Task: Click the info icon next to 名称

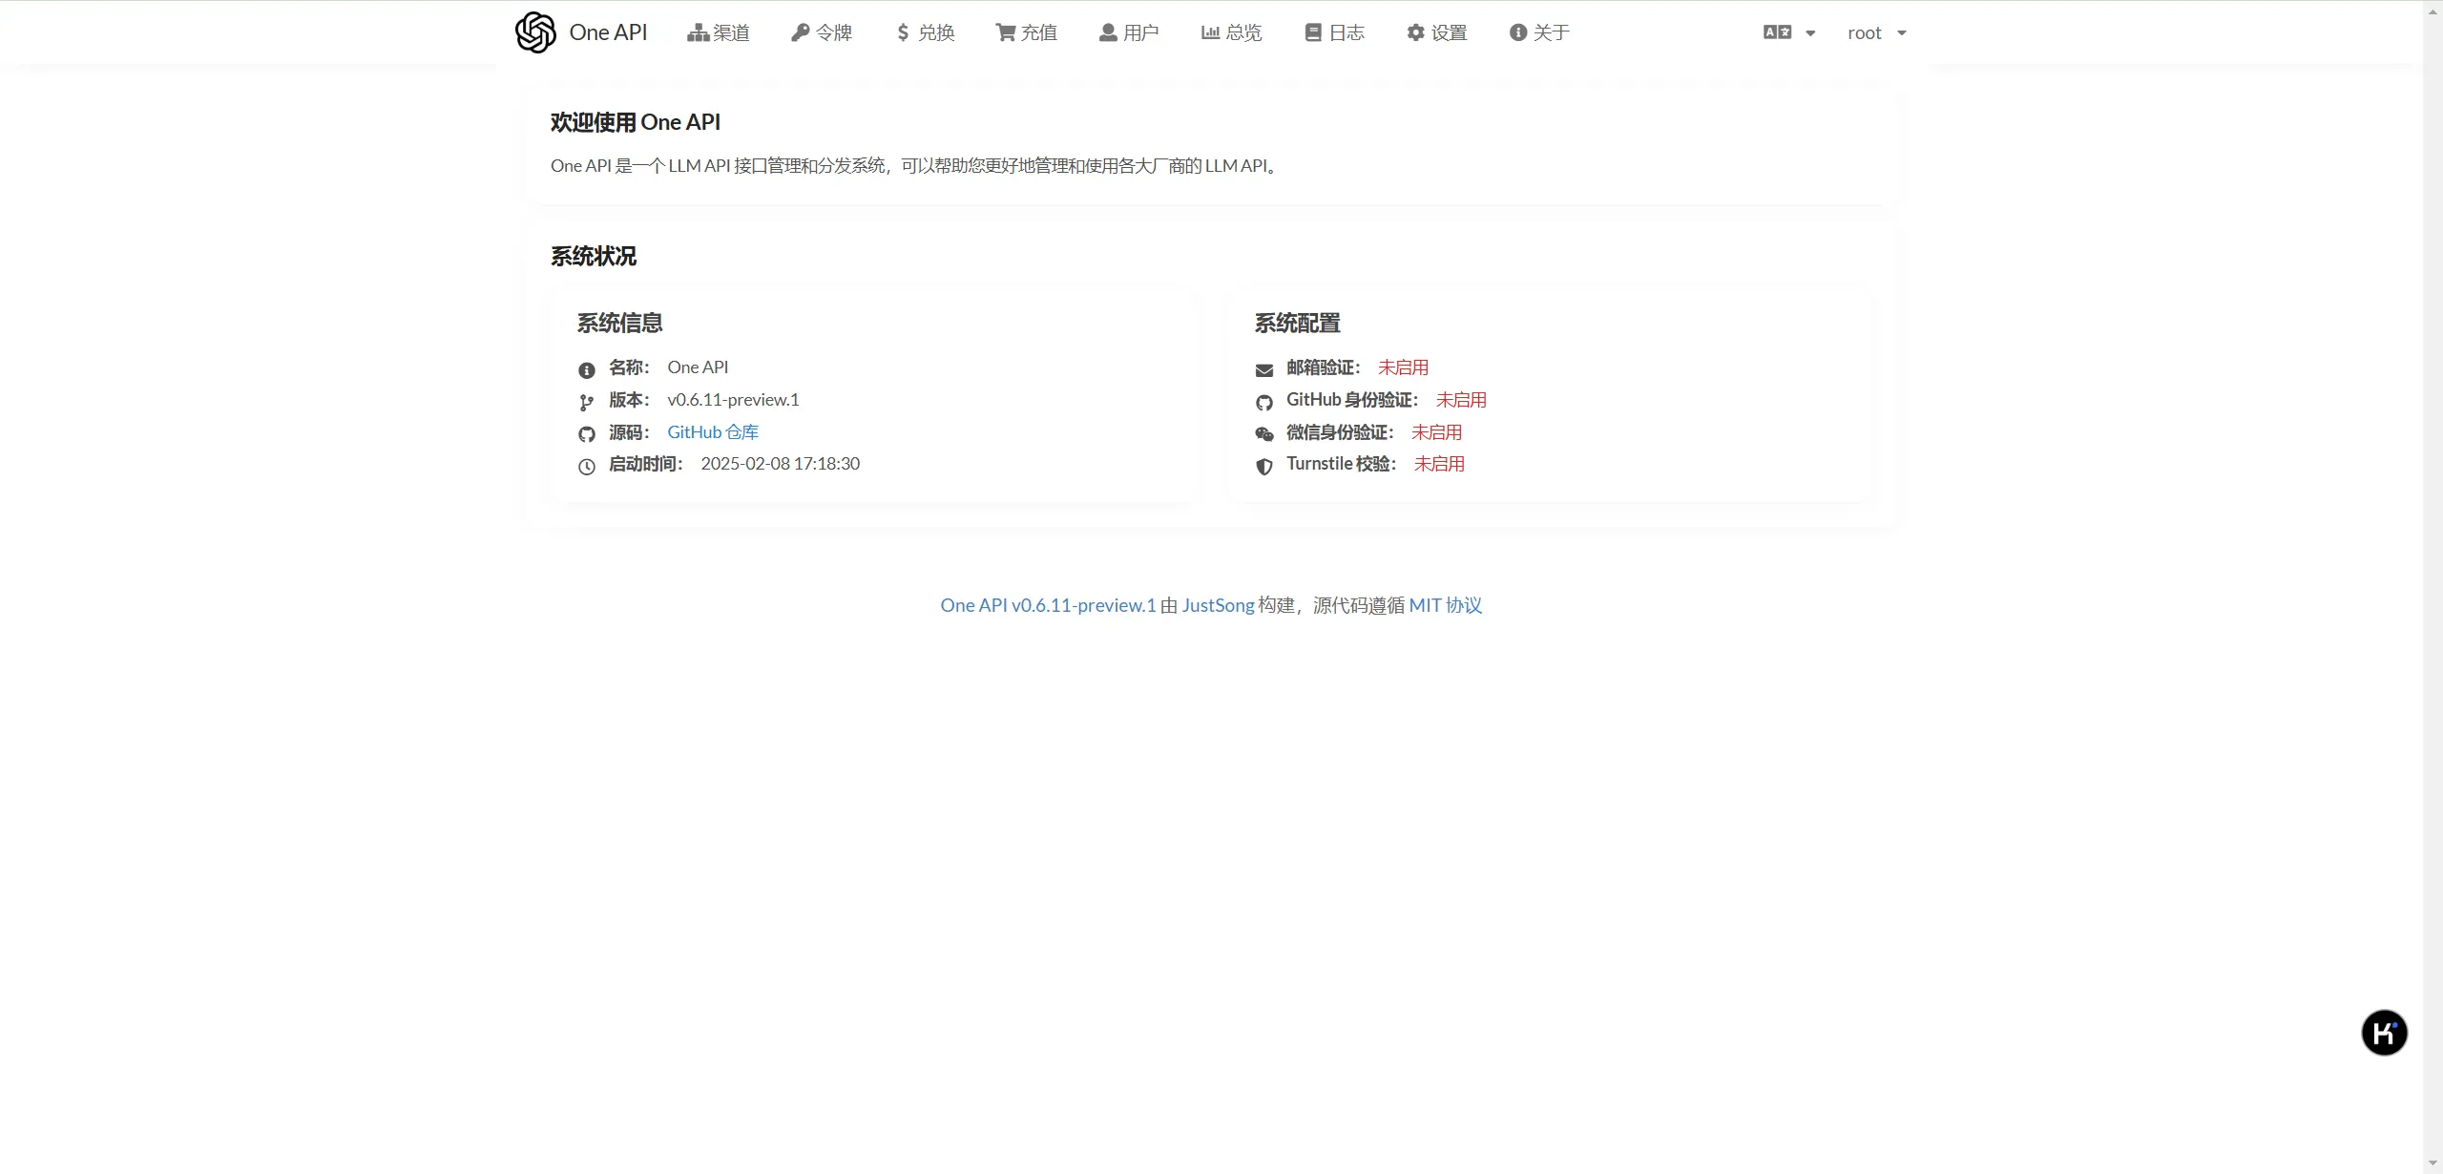Action: 587,370
